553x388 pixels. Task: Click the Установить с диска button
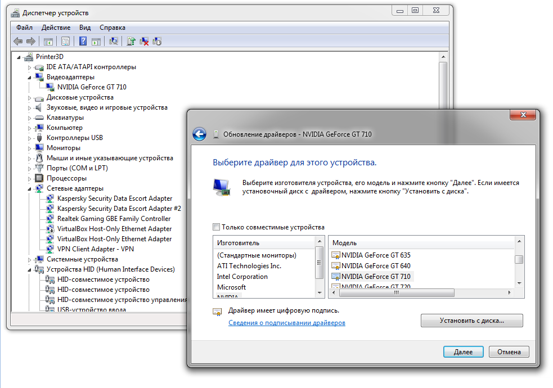tap(471, 321)
